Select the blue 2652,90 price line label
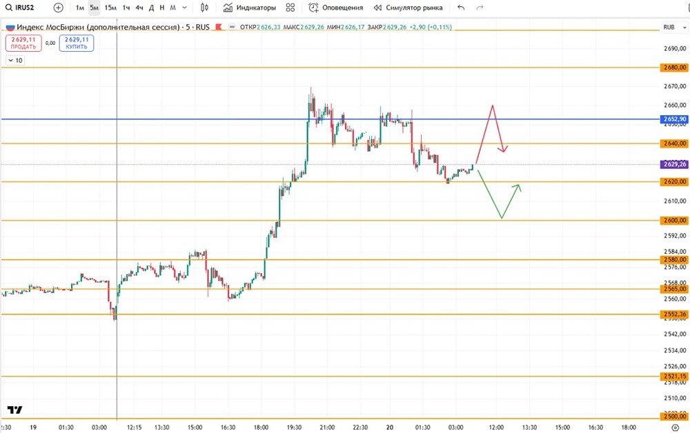This screenshot has height=433, width=690. 675,119
